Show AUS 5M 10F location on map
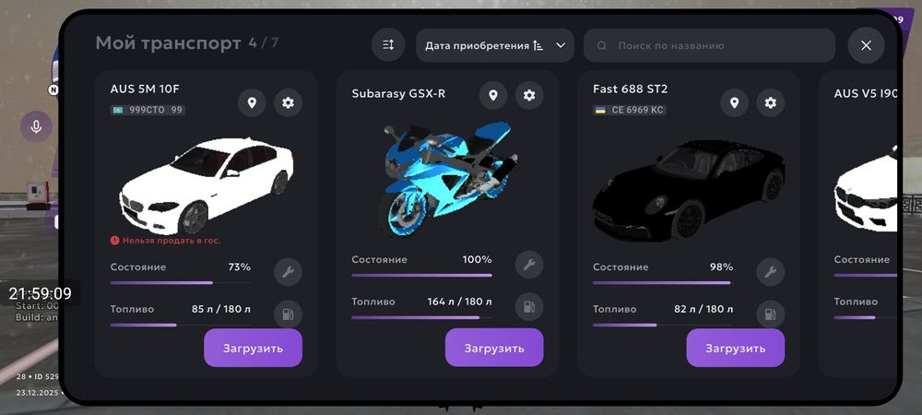 click(252, 103)
